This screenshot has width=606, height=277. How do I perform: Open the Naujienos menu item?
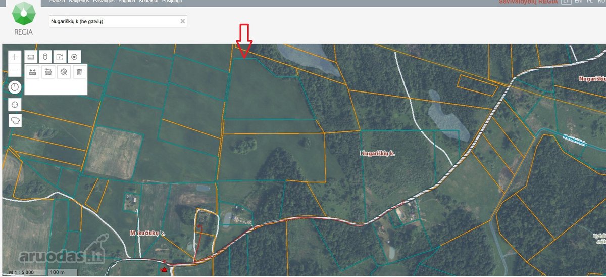pyautogui.click(x=79, y=2)
